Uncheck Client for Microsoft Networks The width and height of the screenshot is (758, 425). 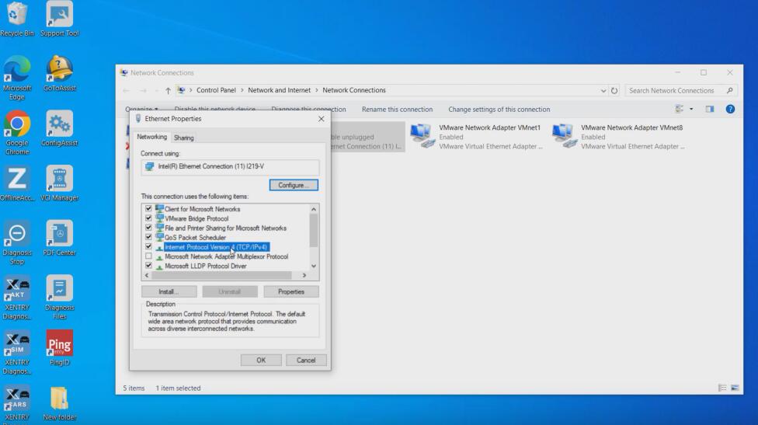pyautogui.click(x=148, y=209)
